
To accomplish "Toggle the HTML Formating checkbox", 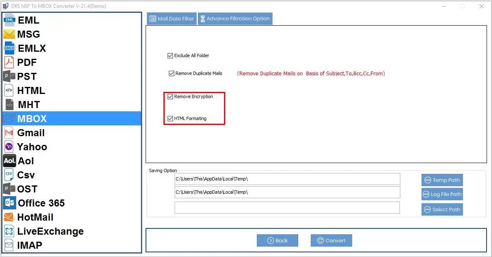I will pyautogui.click(x=170, y=119).
